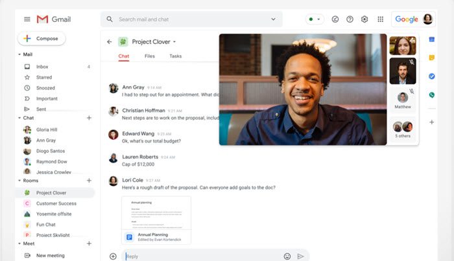Open the Google apps grid
Viewport: 454px width, 261px height.
381,19
